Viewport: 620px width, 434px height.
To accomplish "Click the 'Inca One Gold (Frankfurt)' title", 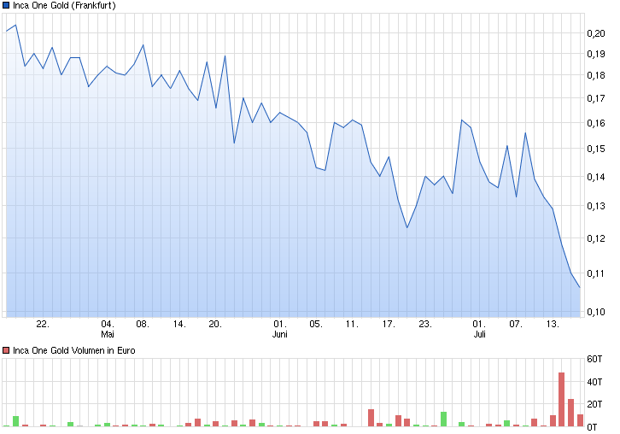I will tap(64, 5).
